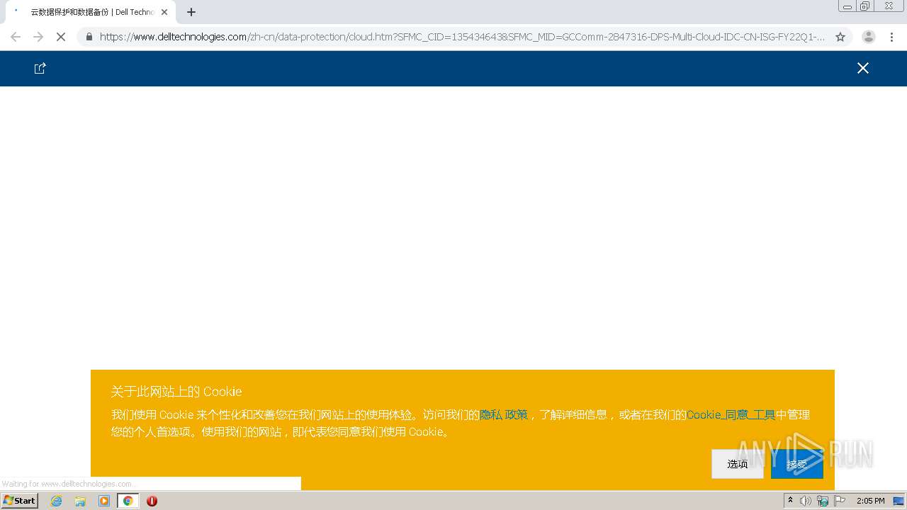
Task: Open media player from the taskbar
Action: (104, 501)
